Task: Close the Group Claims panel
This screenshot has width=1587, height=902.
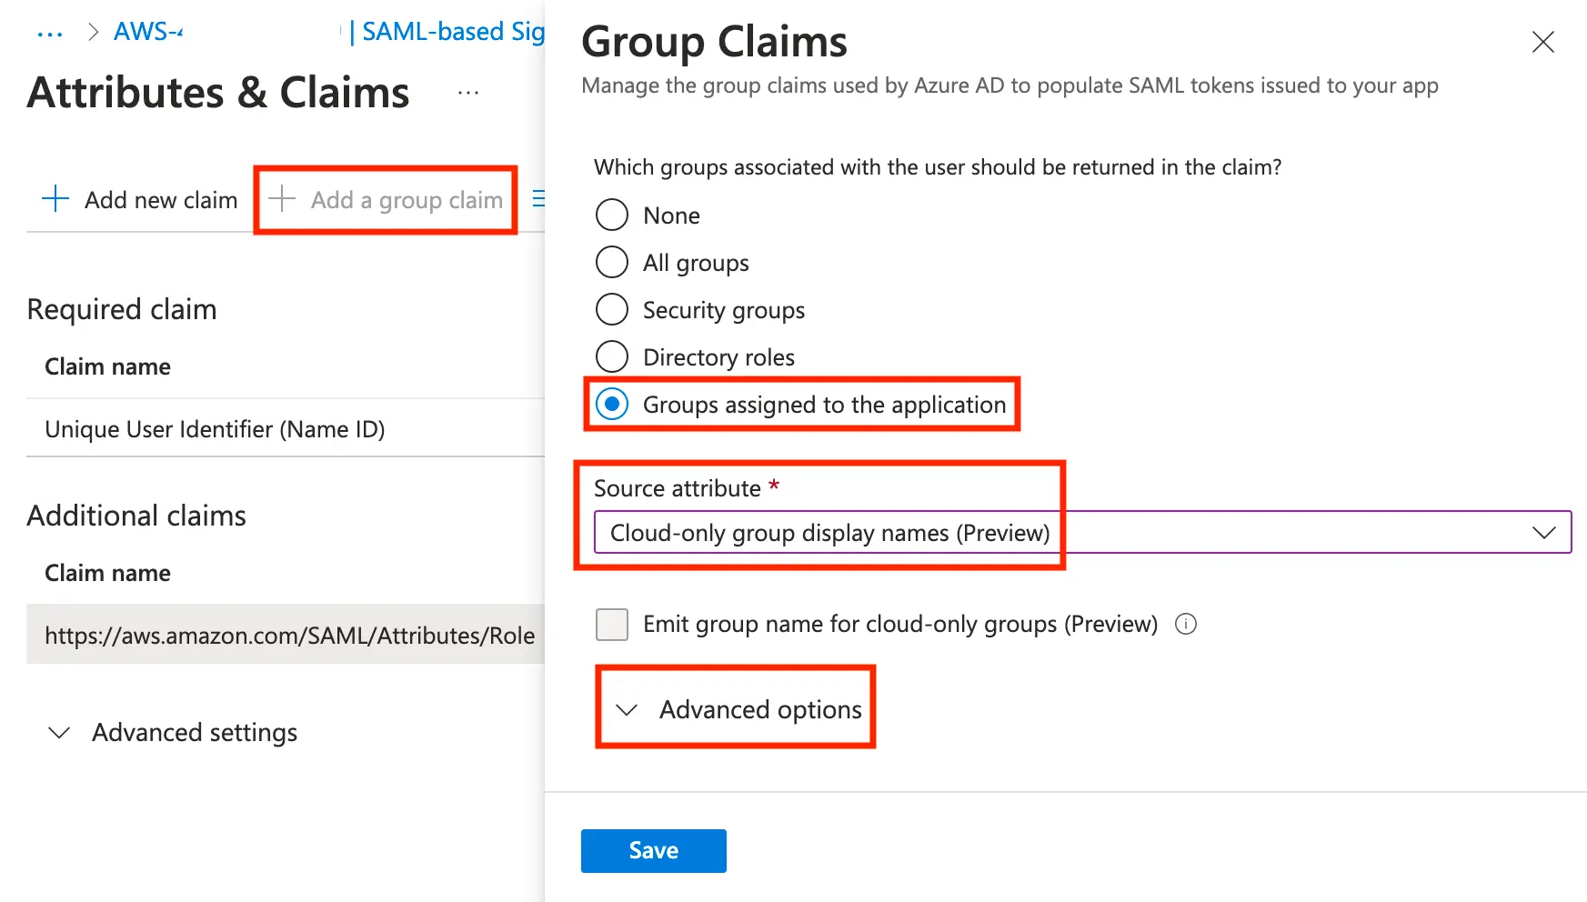Action: [1542, 42]
